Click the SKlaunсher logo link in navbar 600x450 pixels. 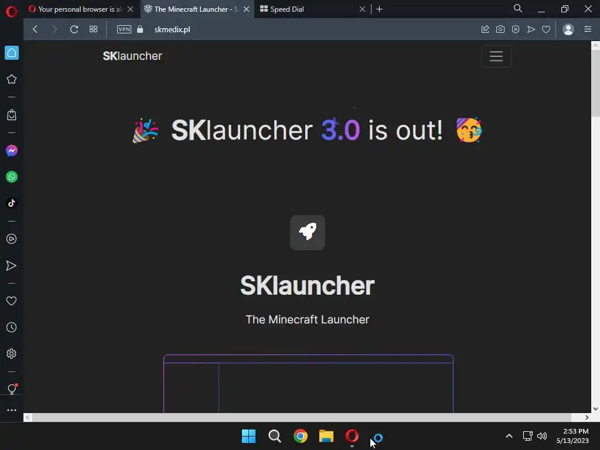[132, 56]
